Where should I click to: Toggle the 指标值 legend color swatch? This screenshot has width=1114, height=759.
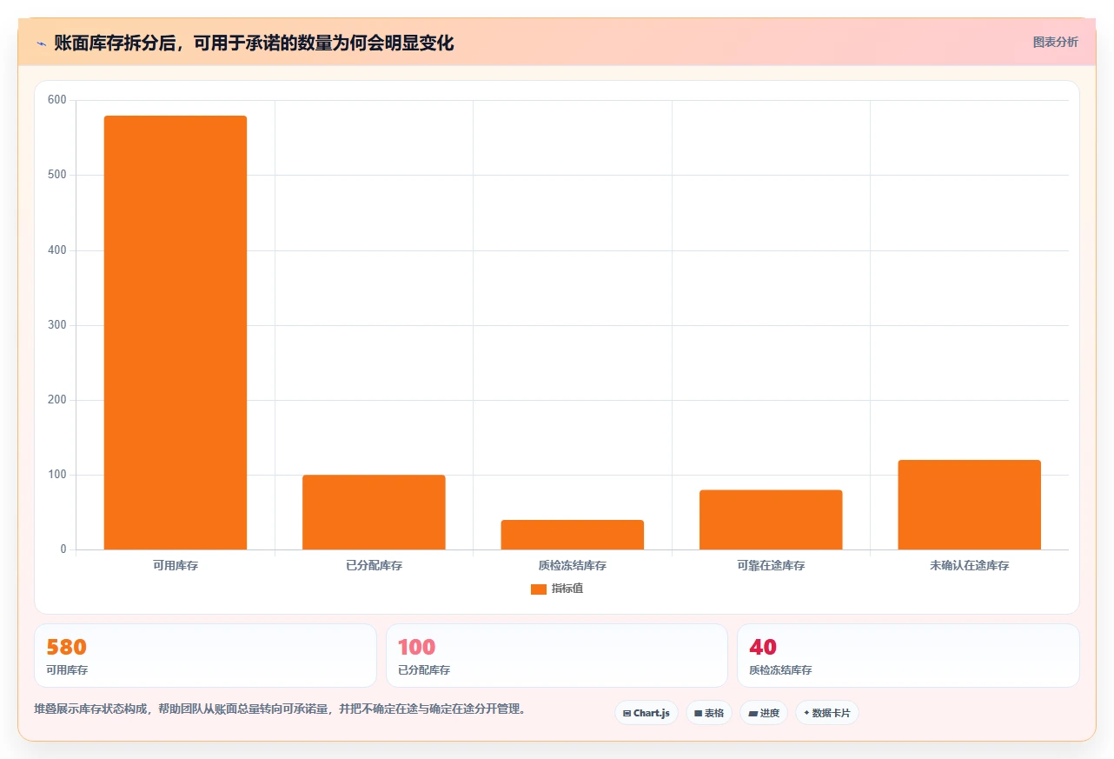pyautogui.click(x=538, y=589)
